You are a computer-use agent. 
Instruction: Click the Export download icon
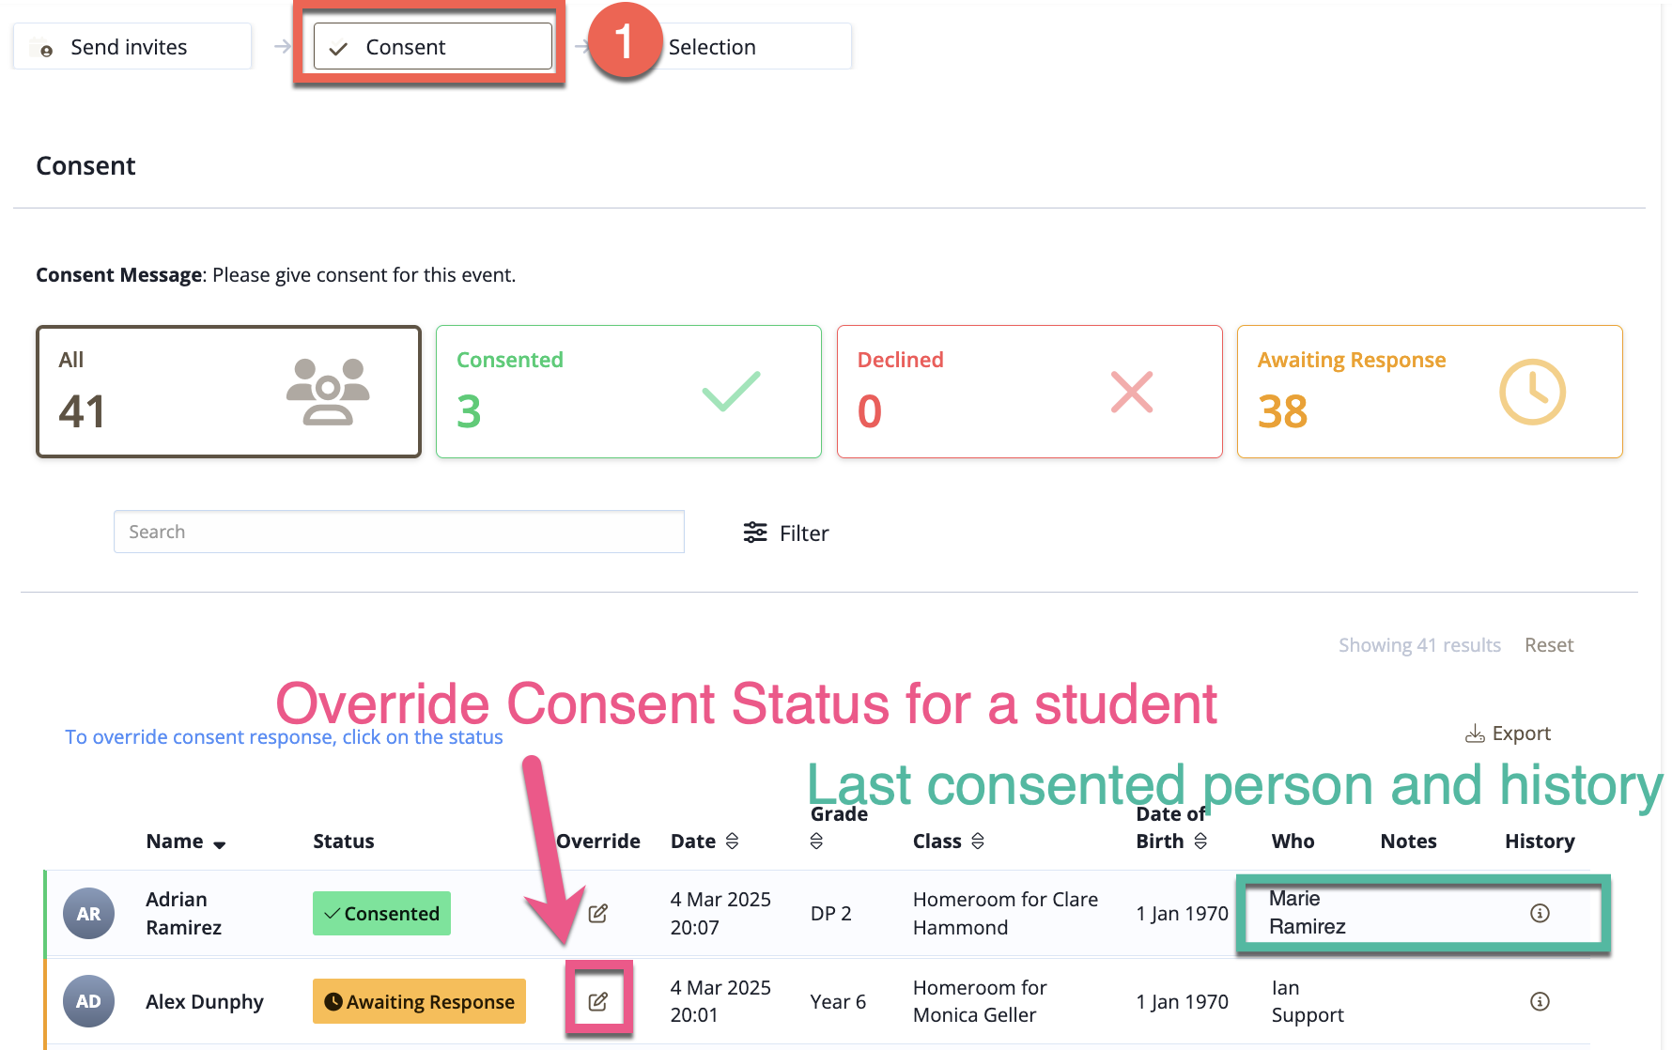tap(1475, 733)
